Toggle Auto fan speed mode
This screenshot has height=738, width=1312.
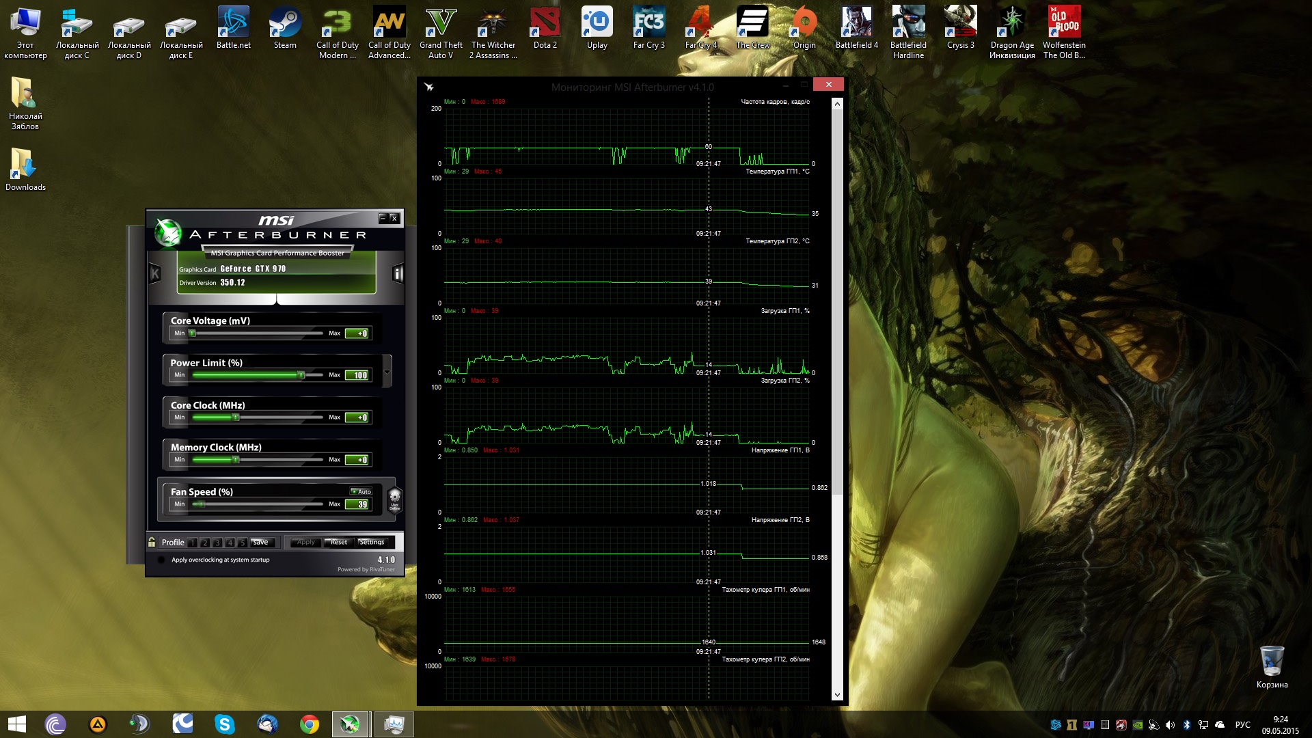click(361, 491)
